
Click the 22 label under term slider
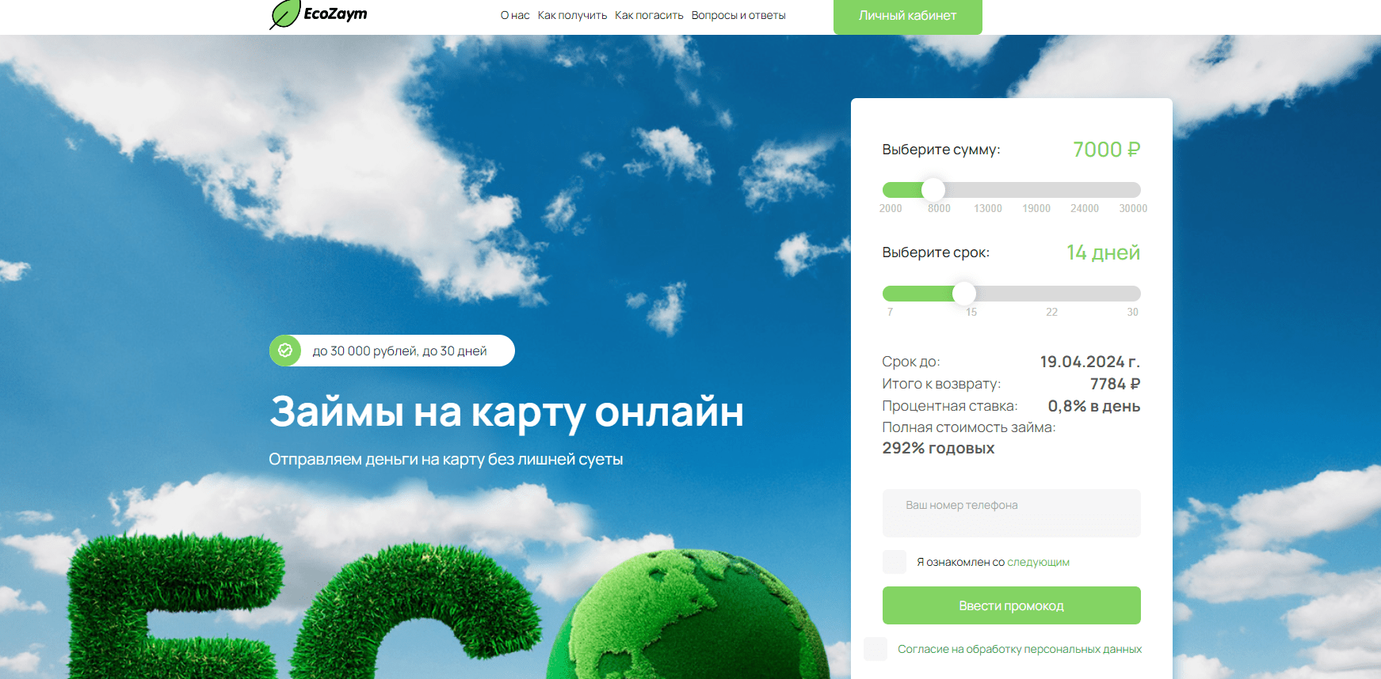[1051, 313]
